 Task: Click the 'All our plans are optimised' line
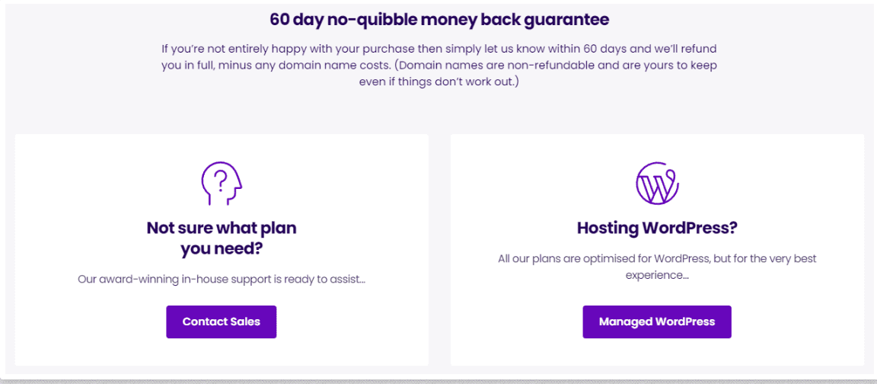click(x=657, y=259)
